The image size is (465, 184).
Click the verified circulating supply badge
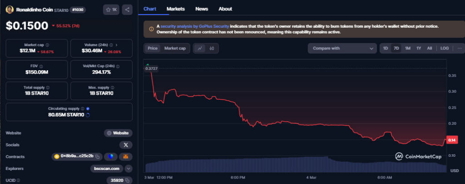coord(88,109)
